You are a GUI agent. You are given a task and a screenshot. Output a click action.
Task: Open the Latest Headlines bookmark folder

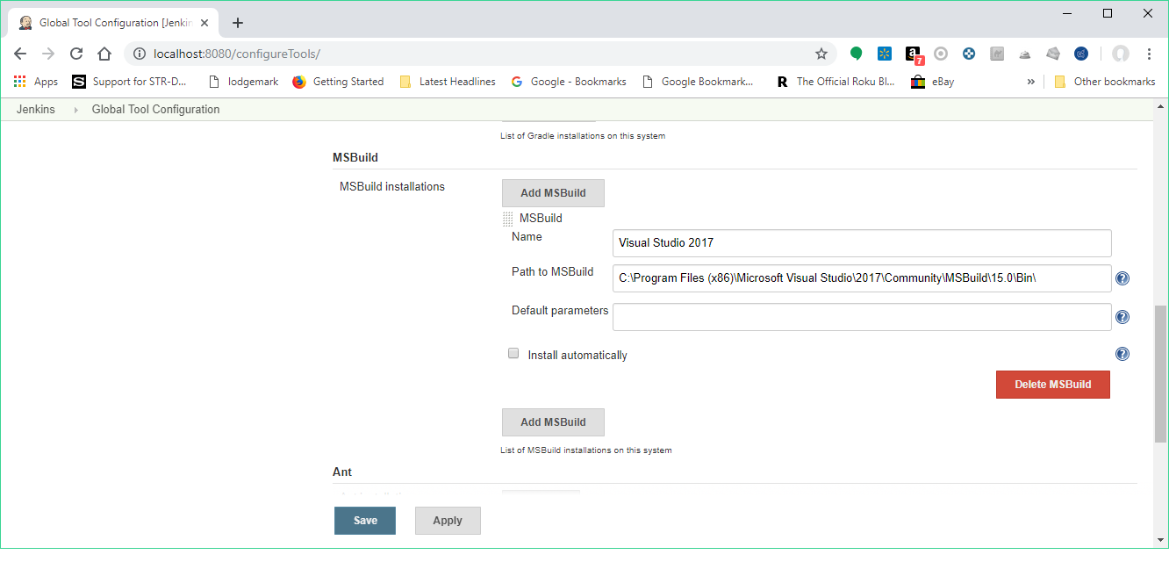point(448,82)
